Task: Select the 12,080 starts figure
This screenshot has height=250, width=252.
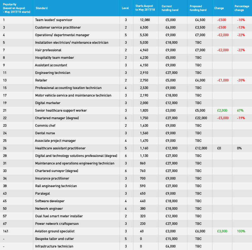Action: 145,20
